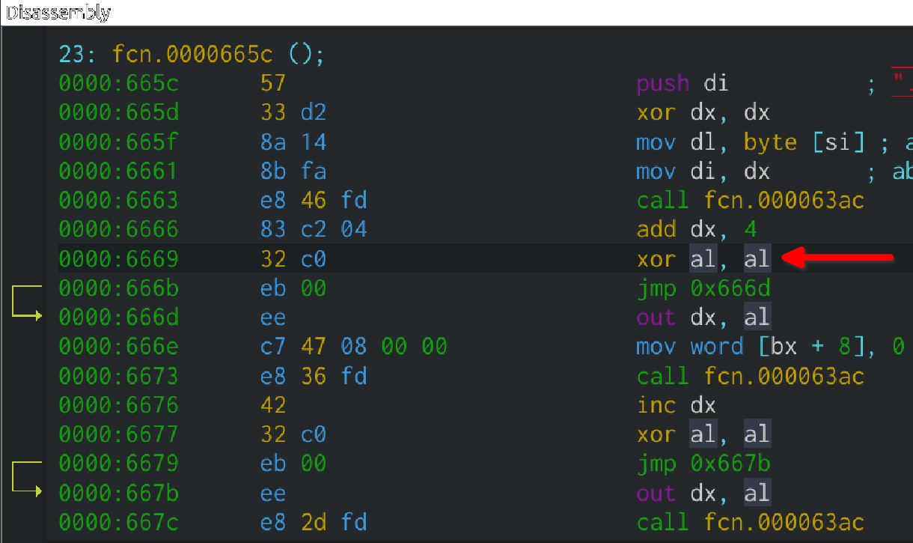This screenshot has width=913, height=543.
Task: Follow call fcn.000063ac target at 0000:6673
Action: click(784, 375)
